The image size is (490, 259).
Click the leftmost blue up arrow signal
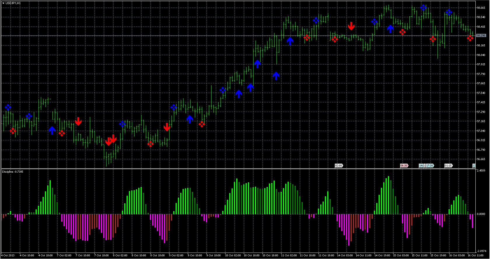pos(52,130)
